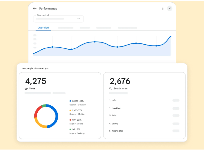Screen dimensions: 204x150
Task: Click the Time period dropdown chevron
Action: pos(79,19)
